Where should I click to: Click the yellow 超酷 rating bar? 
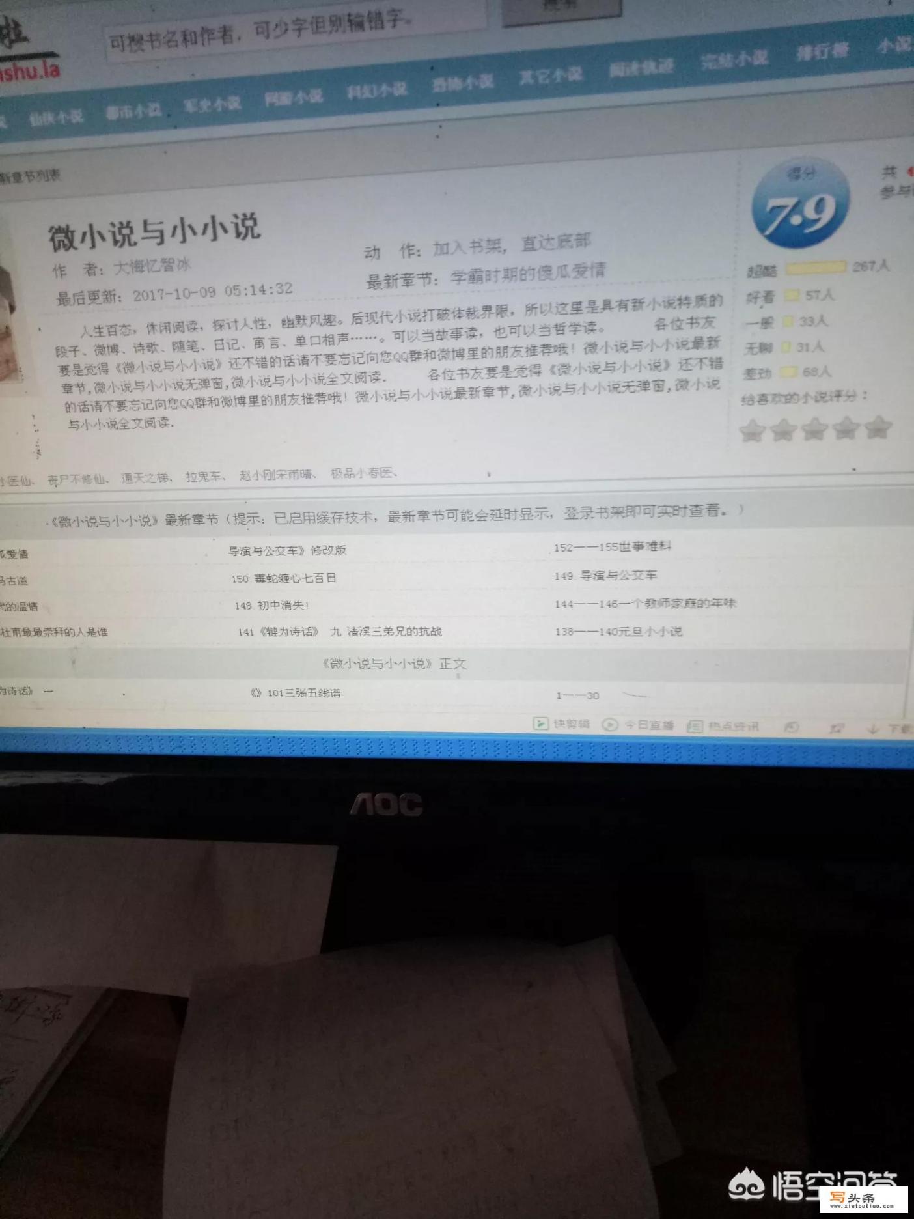[815, 268]
